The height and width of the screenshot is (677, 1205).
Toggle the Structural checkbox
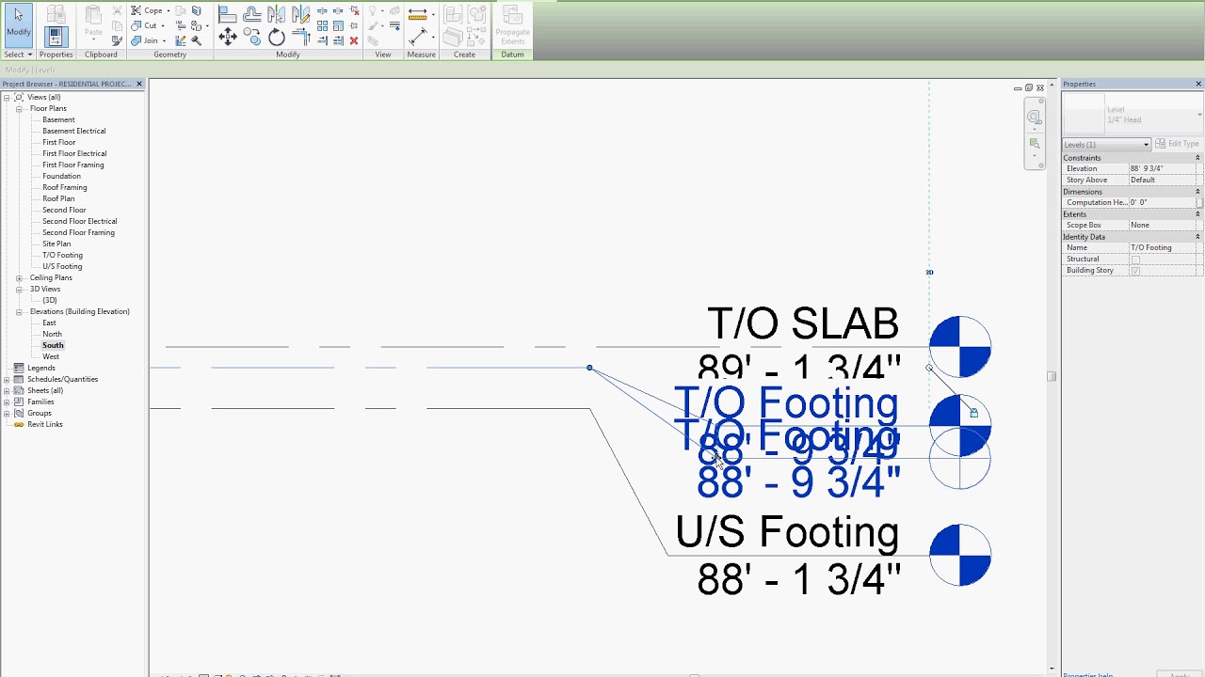click(x=1135, y=260)
